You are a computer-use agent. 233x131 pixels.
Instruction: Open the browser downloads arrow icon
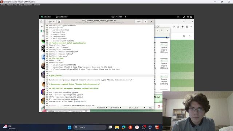pyautogui.click(x=178, y=27)
